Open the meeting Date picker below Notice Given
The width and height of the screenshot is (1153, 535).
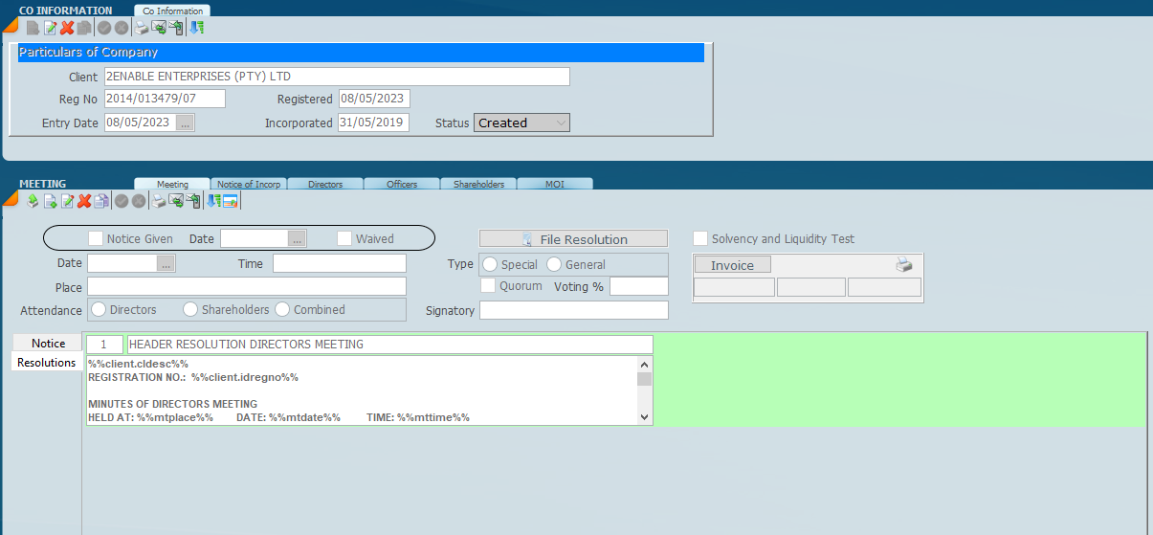[x=166, y=263]
